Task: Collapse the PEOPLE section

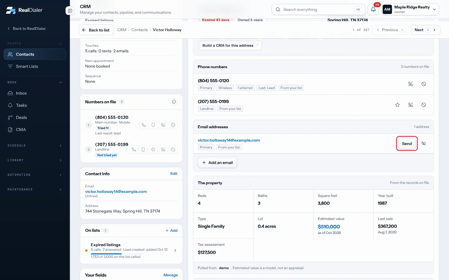Action: pos(35,44)
